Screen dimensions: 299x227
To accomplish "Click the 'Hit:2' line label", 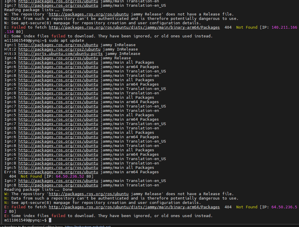I will (10, 49).
